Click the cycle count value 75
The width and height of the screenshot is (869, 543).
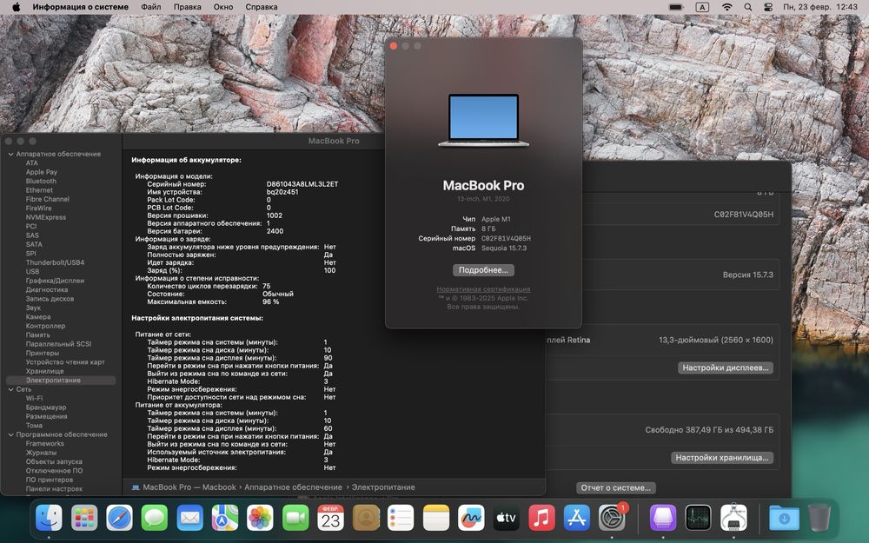(x=267, y=287)
